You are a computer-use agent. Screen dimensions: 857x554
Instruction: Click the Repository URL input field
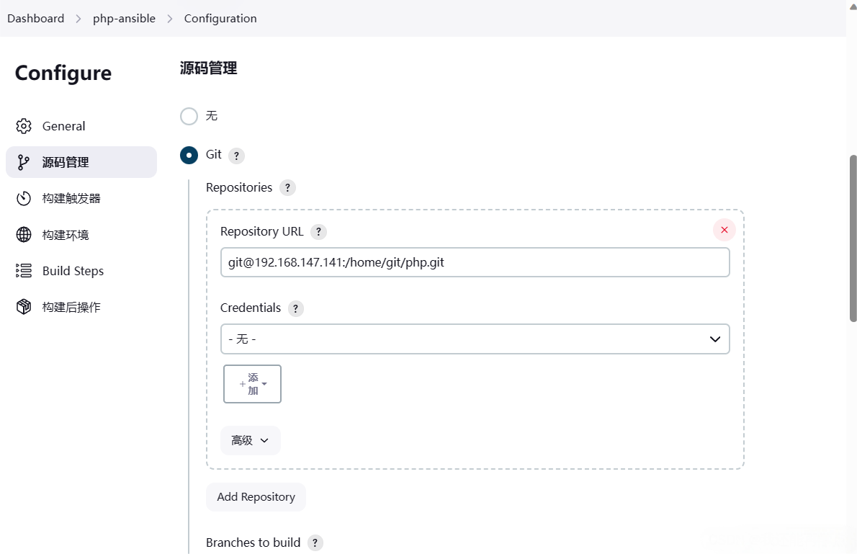pyautogui.click(x=475, y=262)
